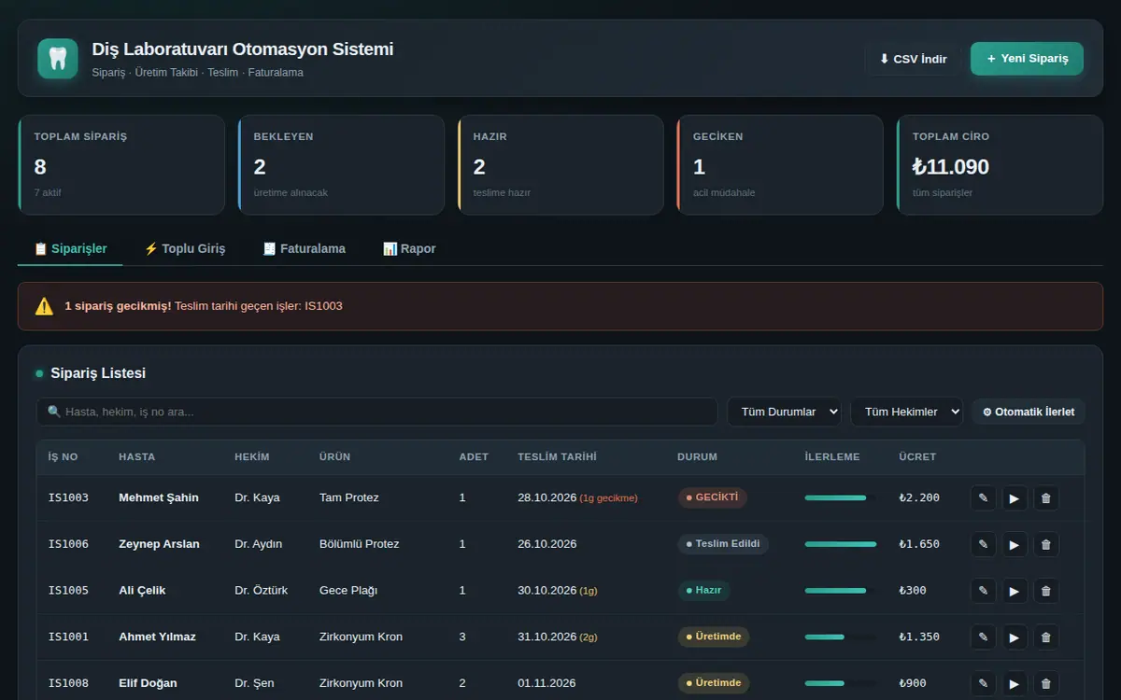Advance order IS1005 with play icon
Image resolution: width=1121 pixels, height=700 pixels.
[1015, 590]
